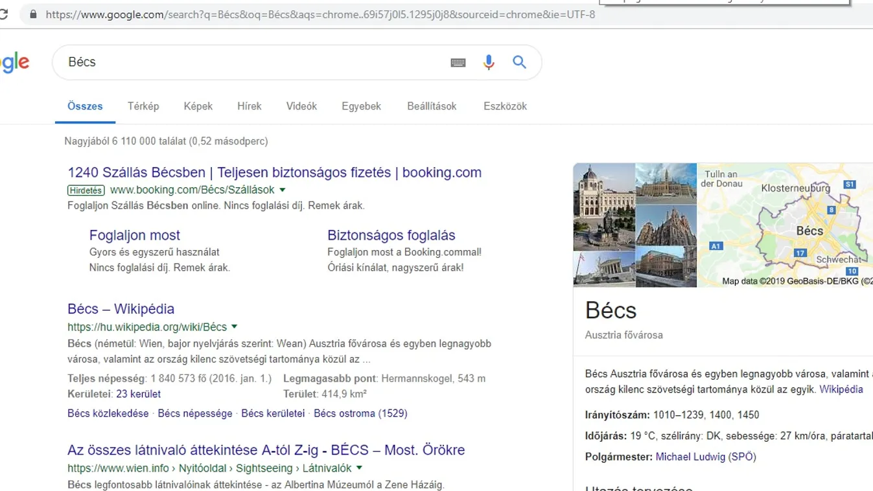873x491 pixels.
Task: Click the Irányítószám postal code row
Action: pyautogui.click(x=672, y=415)
